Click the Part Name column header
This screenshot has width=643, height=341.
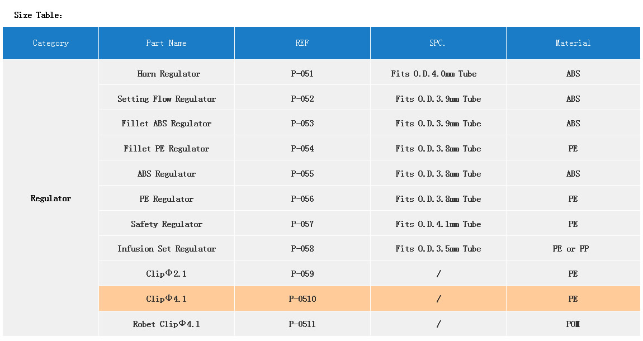166,43
